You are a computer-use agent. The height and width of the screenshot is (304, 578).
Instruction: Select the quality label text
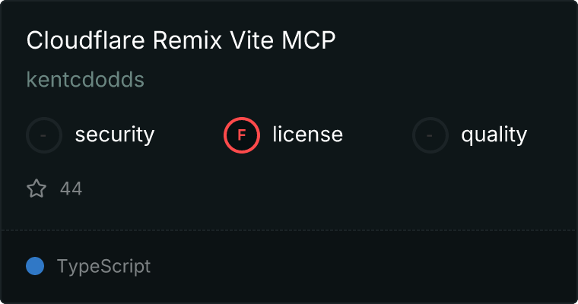click(x=494, y=135)
